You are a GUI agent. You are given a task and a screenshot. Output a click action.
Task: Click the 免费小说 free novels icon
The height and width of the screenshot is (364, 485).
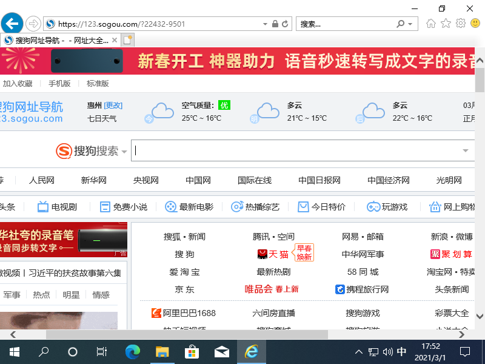[105, 206]
